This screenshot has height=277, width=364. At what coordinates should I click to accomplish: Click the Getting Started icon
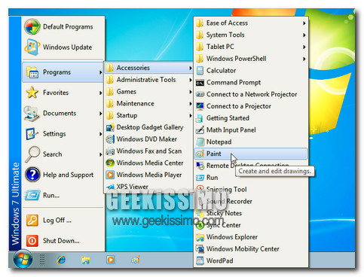[x=200, y=118]
